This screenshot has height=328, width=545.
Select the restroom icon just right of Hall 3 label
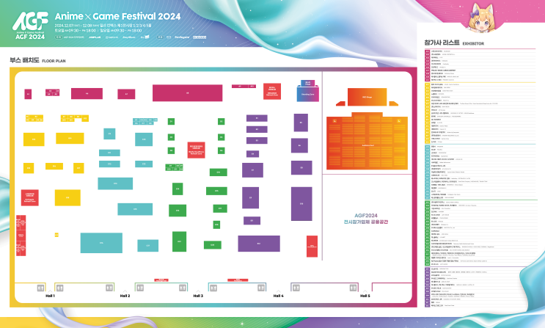point(213,288)
